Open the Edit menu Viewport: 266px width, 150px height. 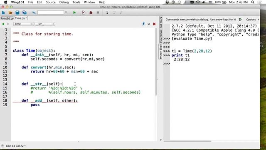[x=39, y=2]
